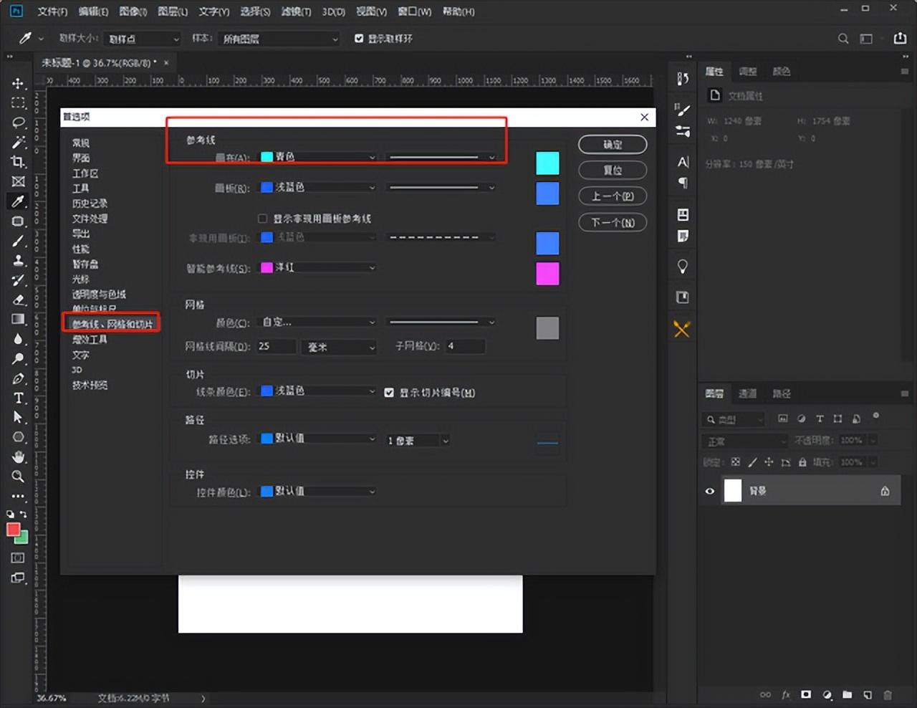This screenshot has height=708, width=917.
Task: Click the 确定 button
Action: (x=613, y=145)
